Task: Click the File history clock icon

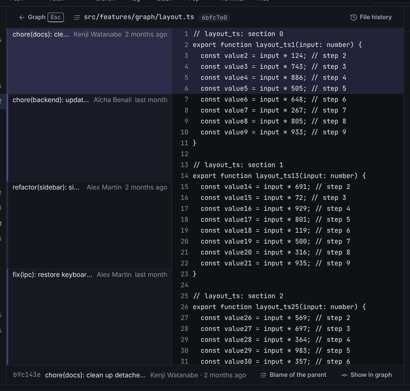Action: pyautogui.click(x=354, y=17)
